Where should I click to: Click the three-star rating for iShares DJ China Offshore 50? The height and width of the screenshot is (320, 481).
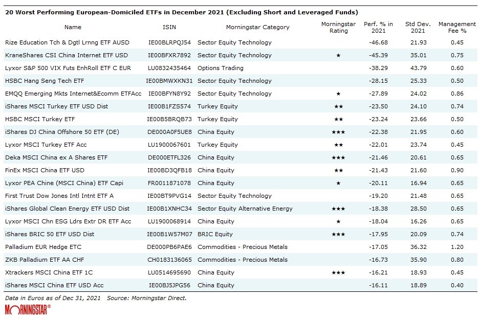pyautogui.click(x=338, y=132)
